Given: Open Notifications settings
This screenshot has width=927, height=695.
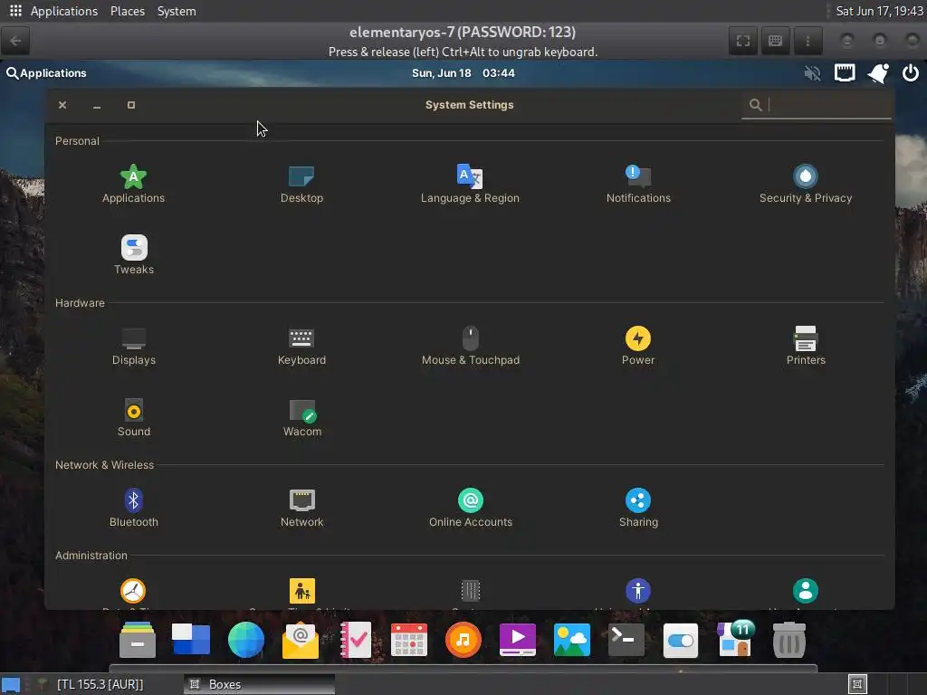Looking at the screenshot, I should [638, 184].
